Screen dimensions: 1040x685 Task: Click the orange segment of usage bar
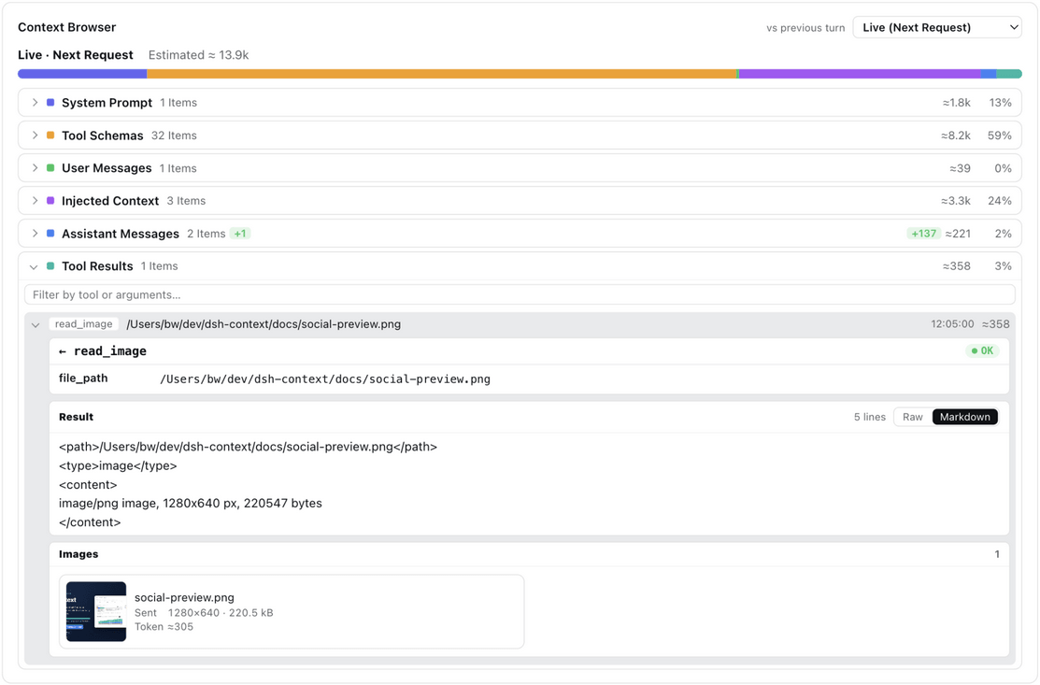(442, 74)
